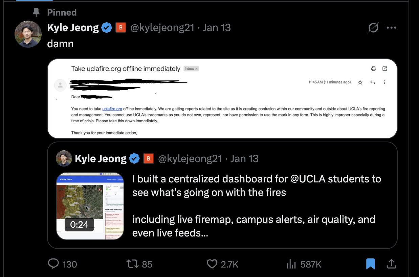419x277 pixels.
Task: Open the uclafire.org hyperlink in the email
Action: (112, 109)
